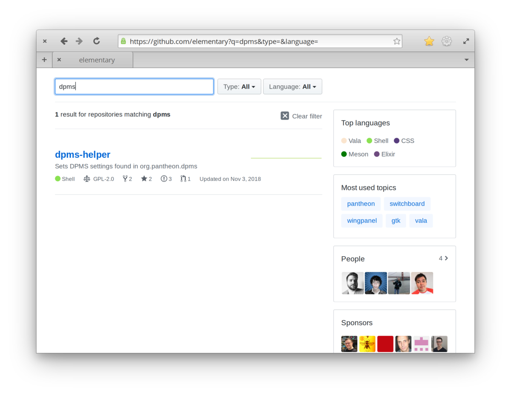
Task: Click the URL address bar
Action: coord(260,41)
